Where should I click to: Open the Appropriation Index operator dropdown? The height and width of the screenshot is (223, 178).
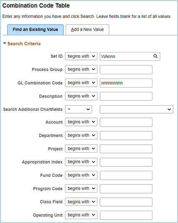[81, 162]
